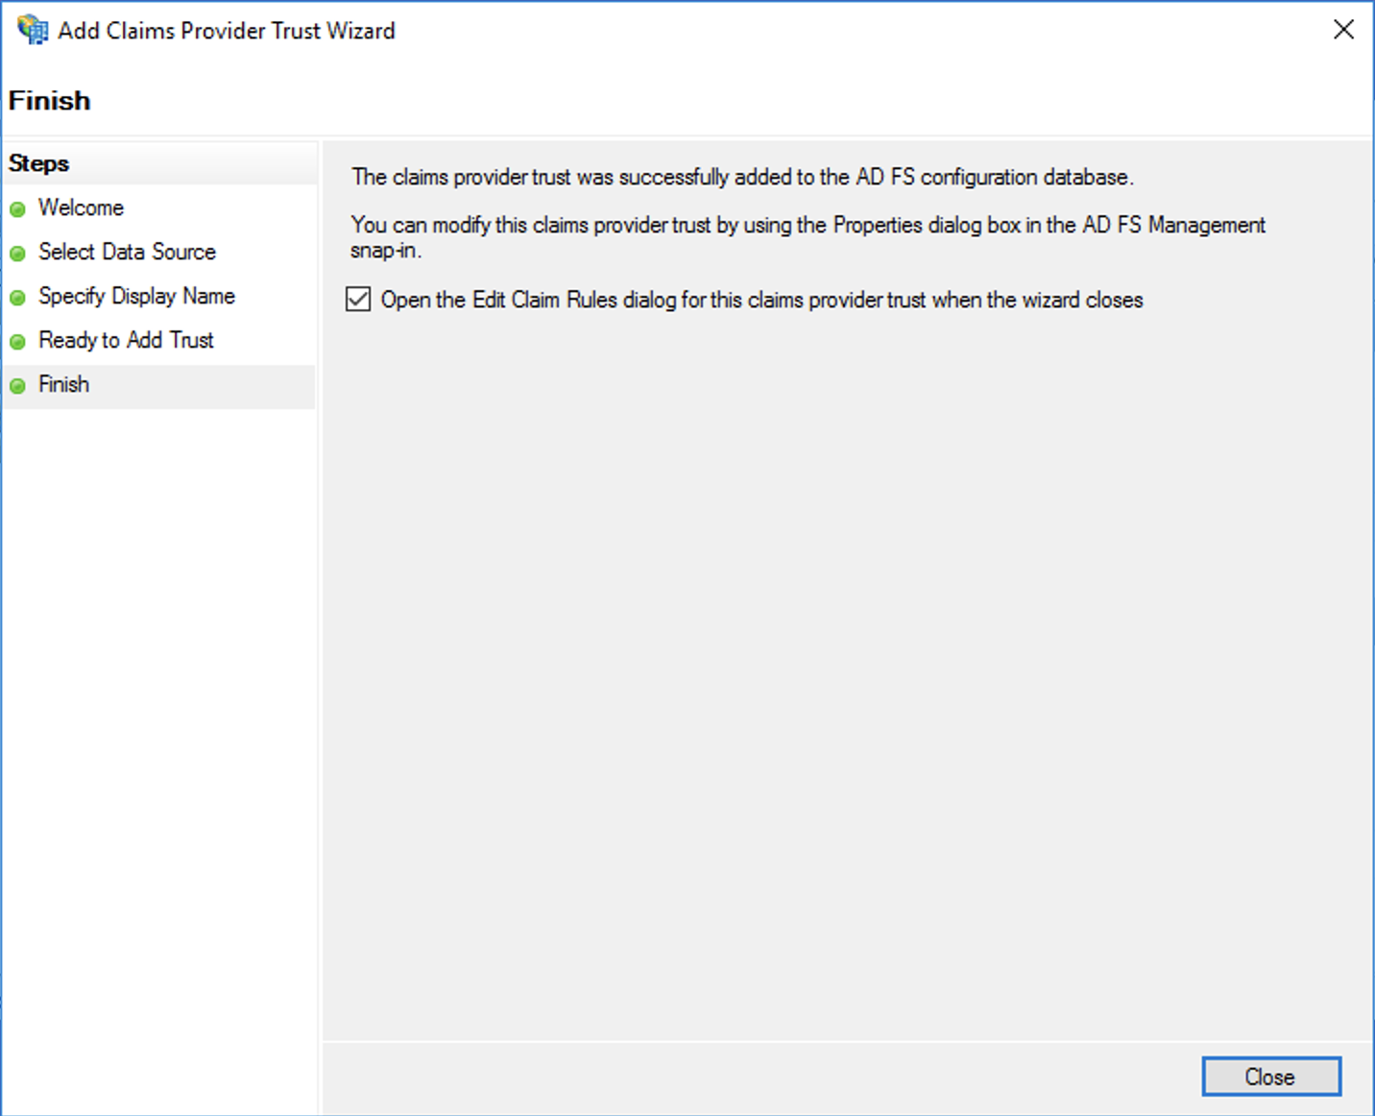Select the Ready to Add Trust step

126,340
